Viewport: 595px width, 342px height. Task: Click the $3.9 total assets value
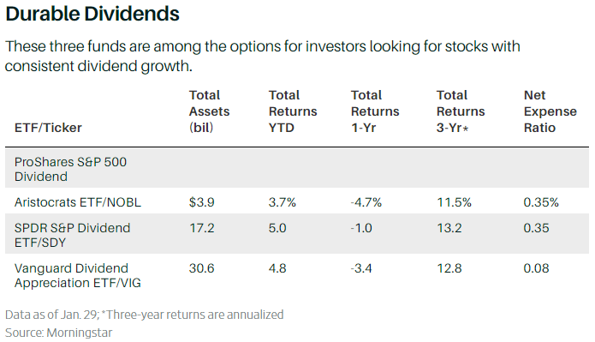point(201,202)
